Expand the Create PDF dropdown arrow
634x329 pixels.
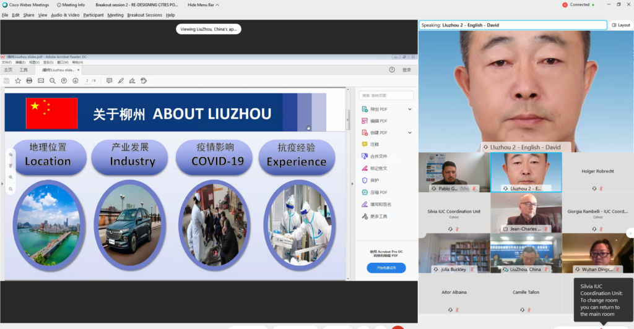point(410,132)
